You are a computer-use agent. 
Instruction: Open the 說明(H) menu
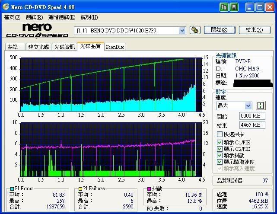(89, 17)
